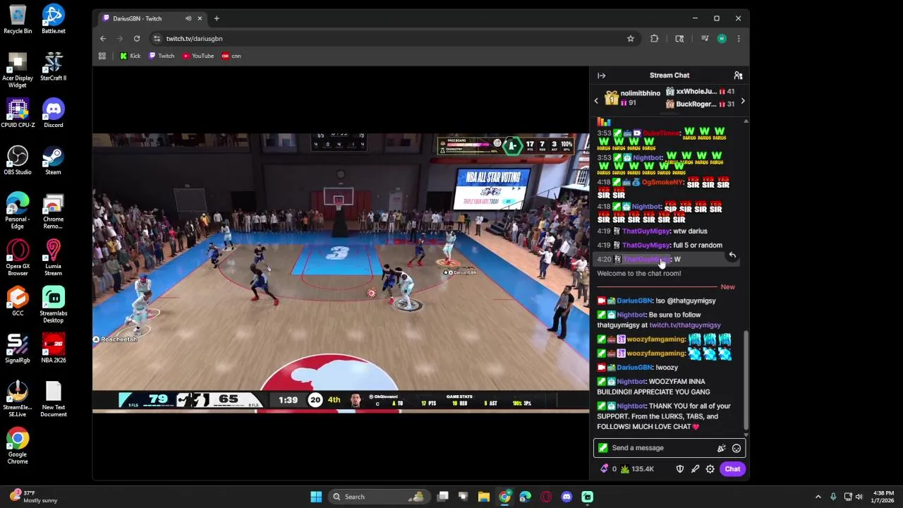Select xxWholeJu gifter entry
The image size is (903, 508).
click(x=700, y=92)
